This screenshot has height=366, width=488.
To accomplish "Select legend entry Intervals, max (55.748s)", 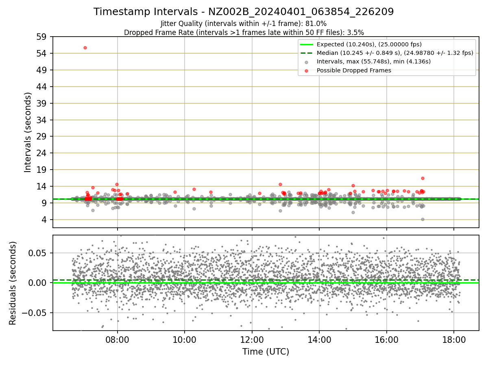I will pos(374,61).
